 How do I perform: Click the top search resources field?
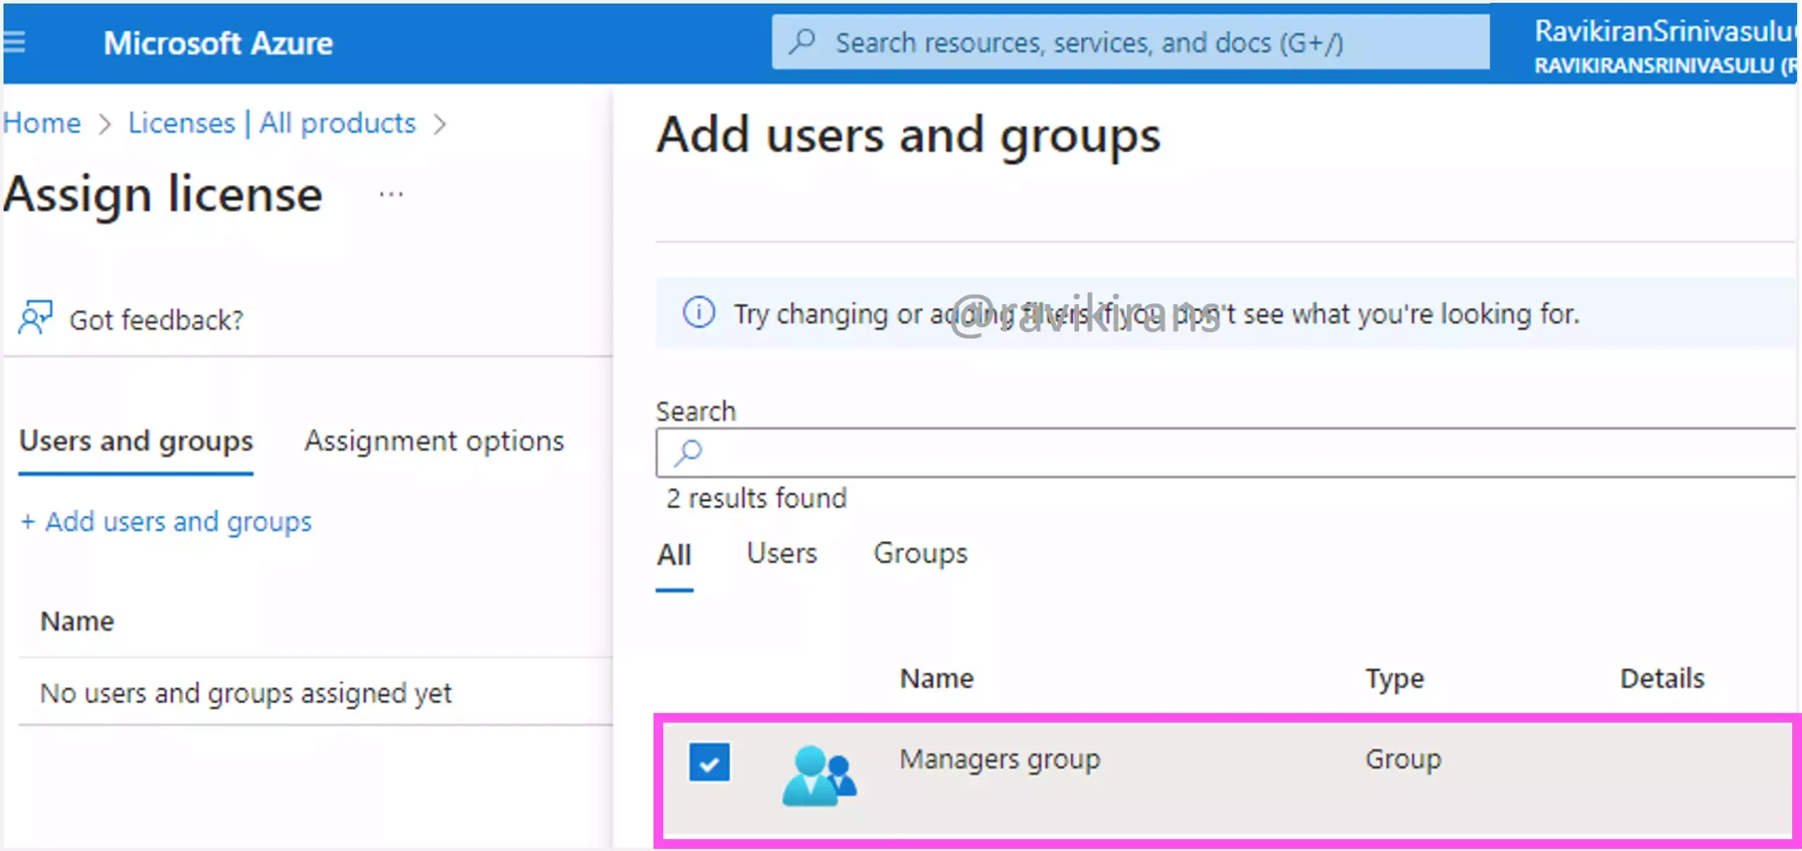click(x=1130, y=43)
